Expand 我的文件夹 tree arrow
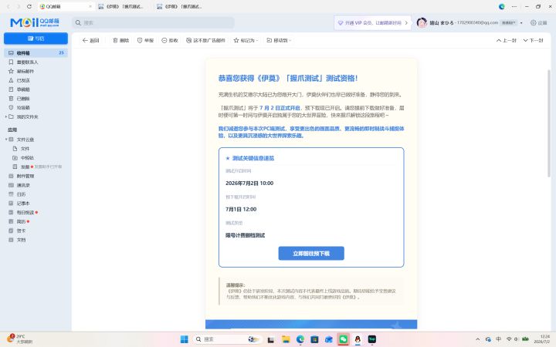The height and width of the screenshot is (347, 556). point(5,116)
